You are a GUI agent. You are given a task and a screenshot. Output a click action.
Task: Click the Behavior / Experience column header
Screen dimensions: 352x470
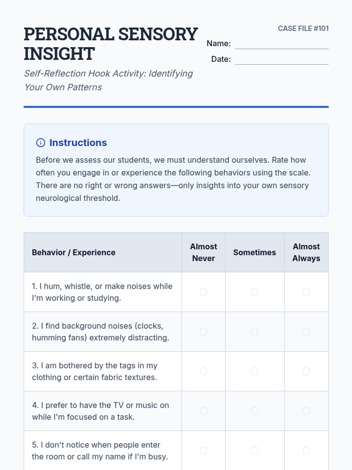click(x=74, y=253)
